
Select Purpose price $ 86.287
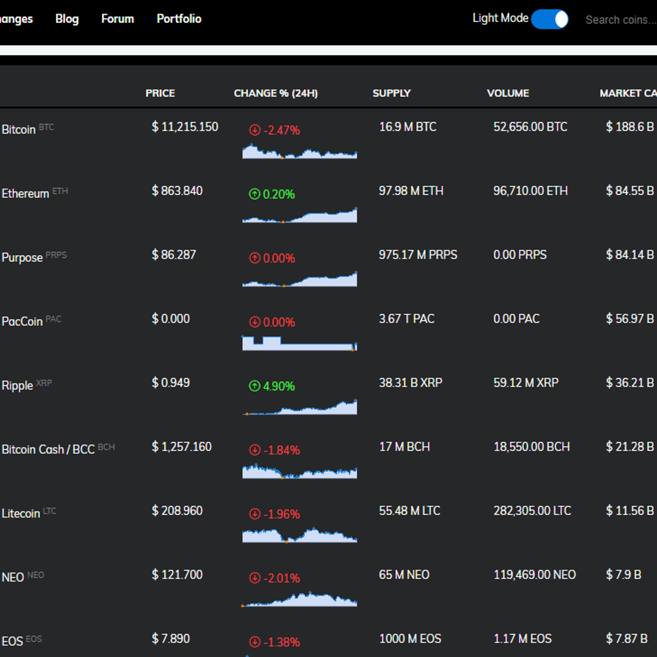174,255
